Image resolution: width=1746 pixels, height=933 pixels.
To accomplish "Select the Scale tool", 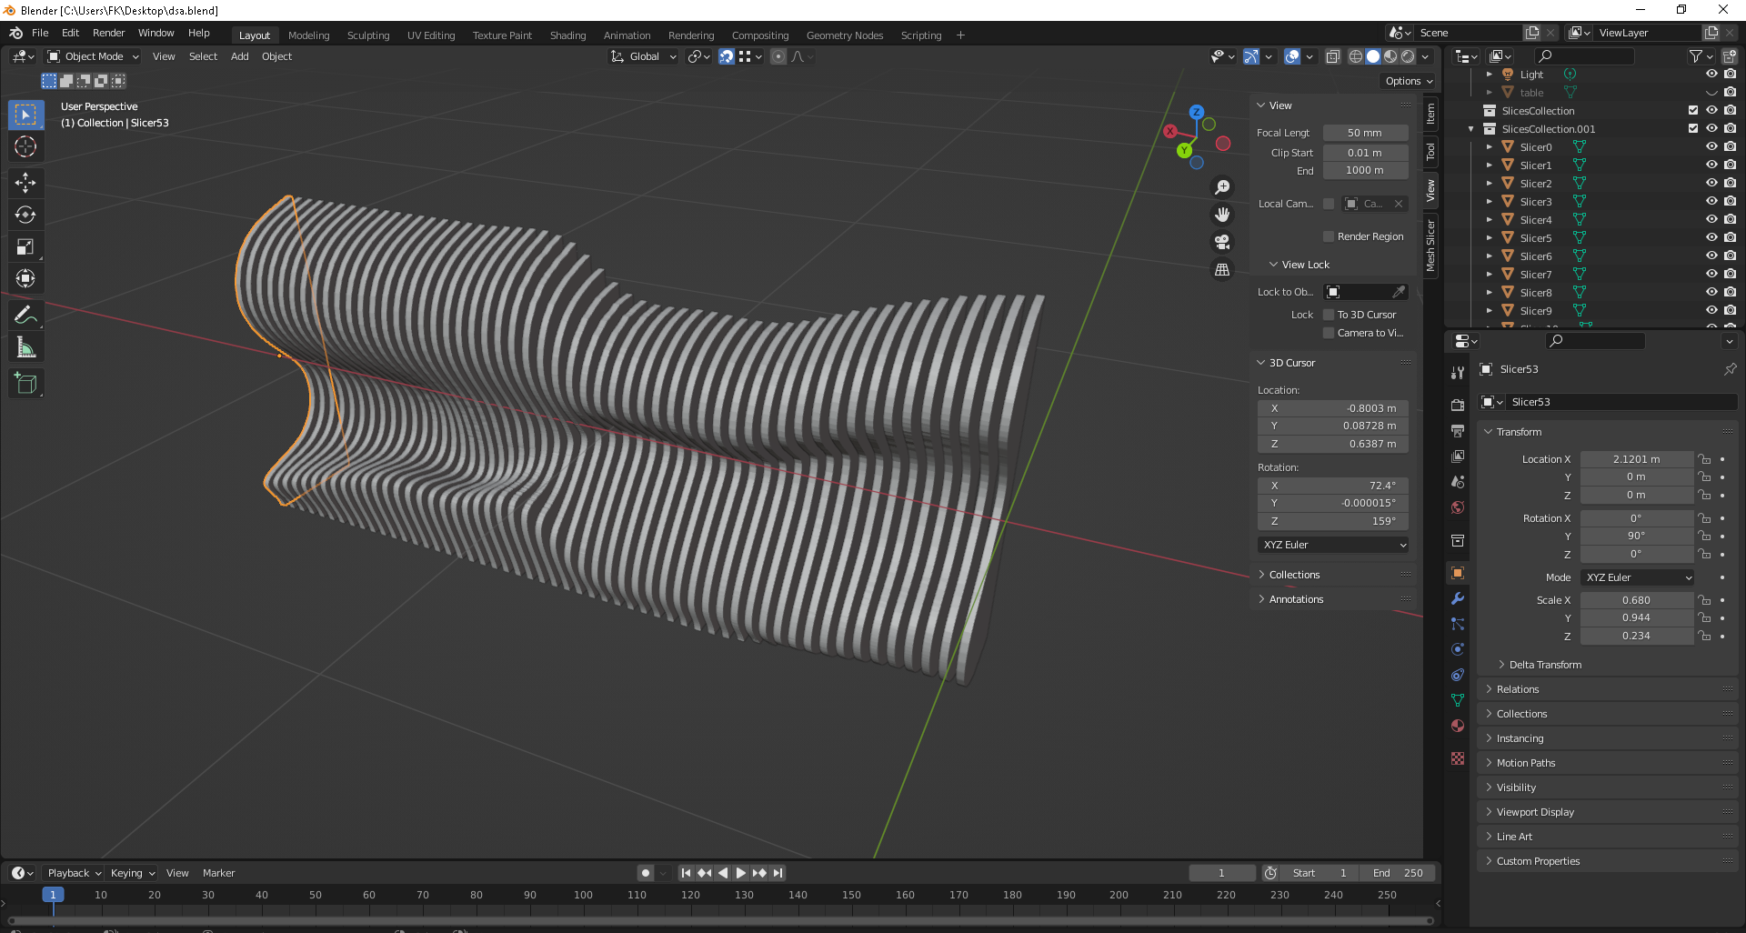I will point(25,247).
